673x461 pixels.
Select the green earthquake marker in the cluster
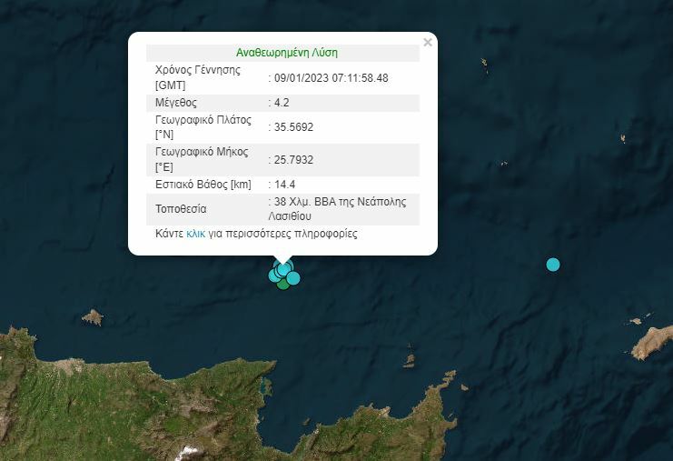pos(283,284)
